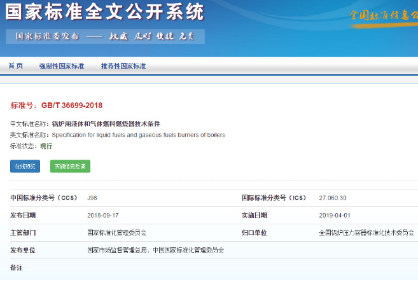Open the 推荐性国家标准 menu item

point(123,66)
